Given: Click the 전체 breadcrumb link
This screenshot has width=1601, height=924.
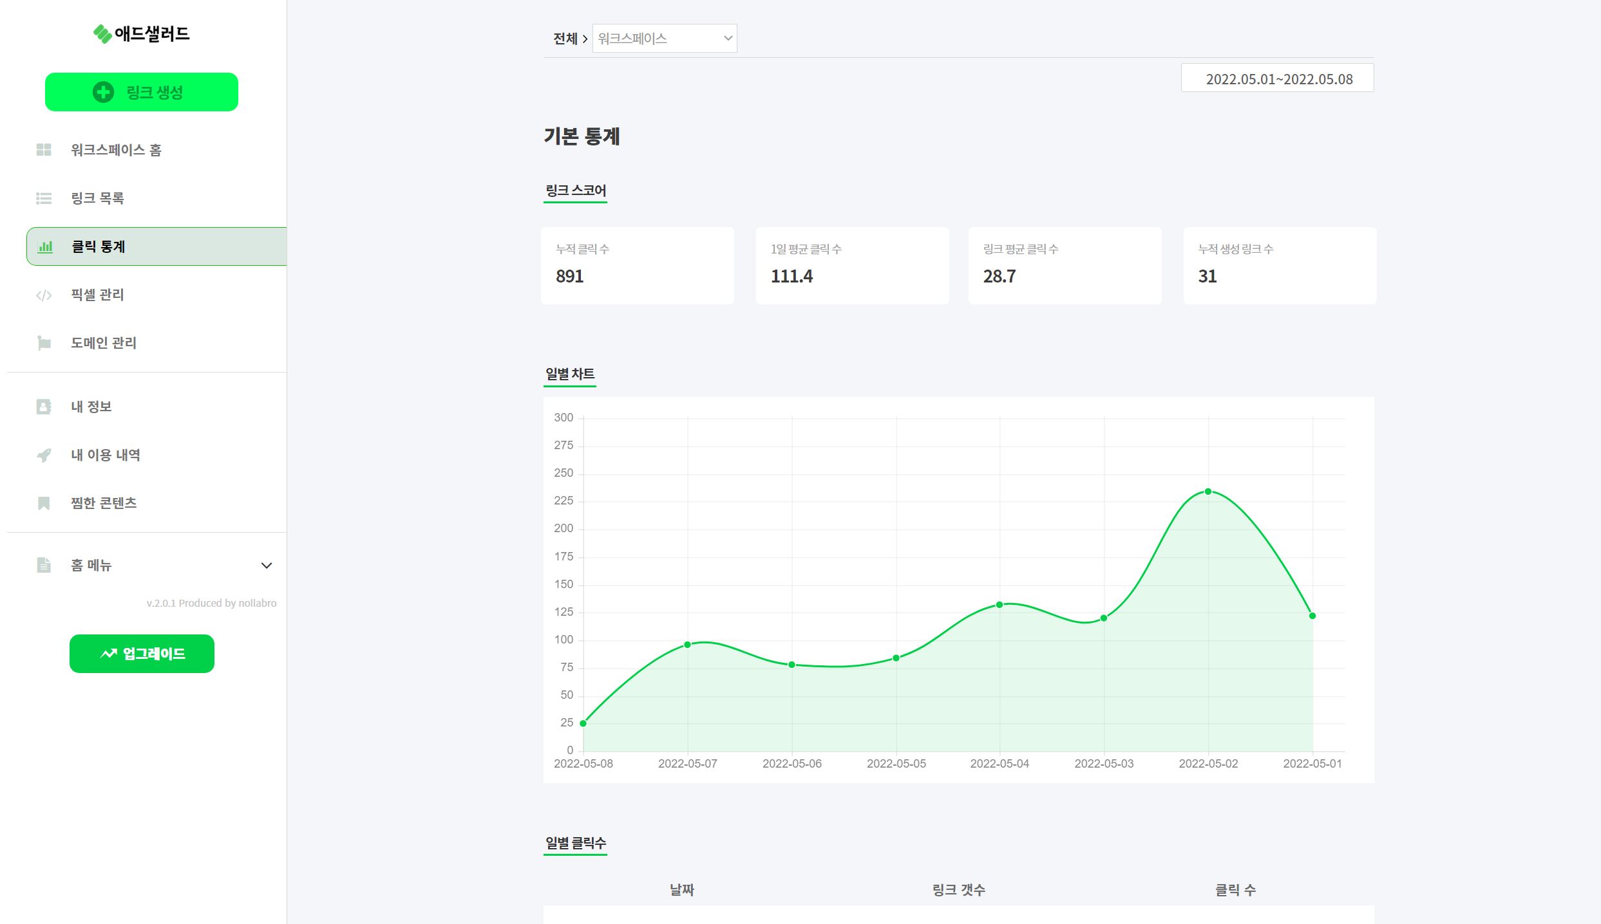Looking at the screenshot, I should point(565,39).
